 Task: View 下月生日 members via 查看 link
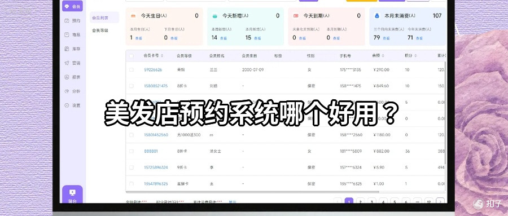[174, 38]
